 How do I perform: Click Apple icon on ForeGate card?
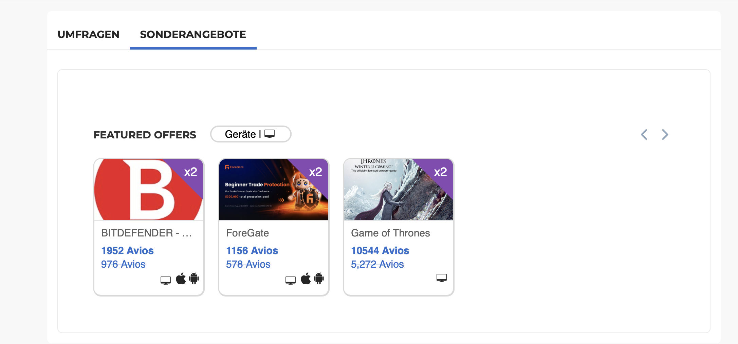point(306,279)
